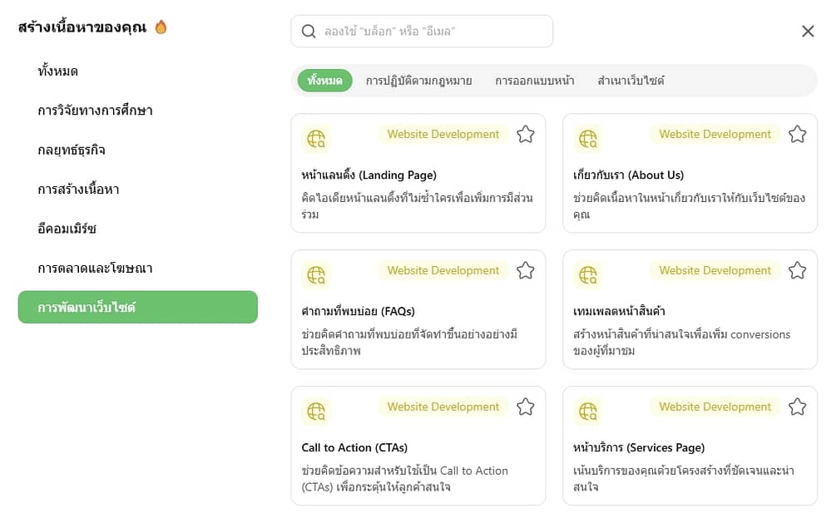Screen dimensions: 831x523
Task: Click the globe icon on About Us card
Action: (x=588, y=139)
